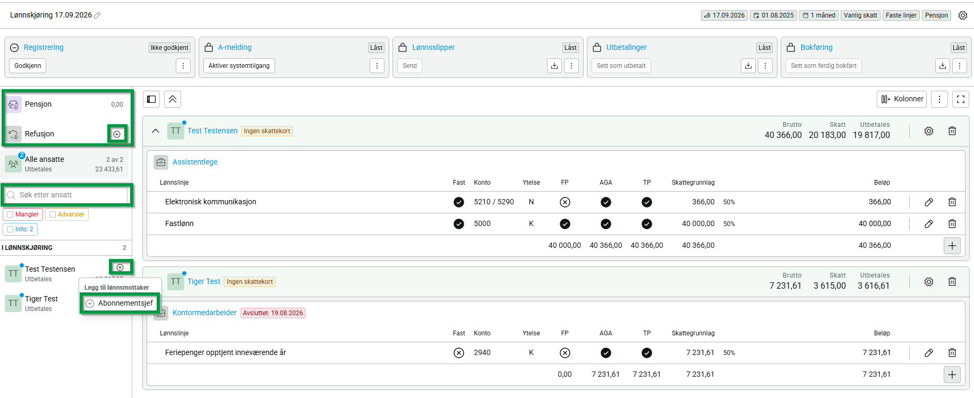
Task: Toggle Fast status on Feriepenger line
Action: point(459,353)
